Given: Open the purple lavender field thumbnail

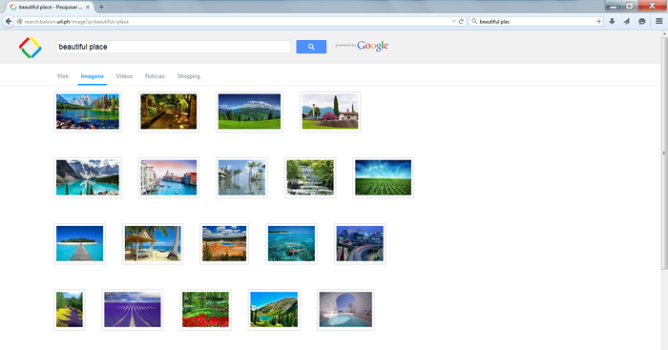Looking at the screenshot, I should point(133,310).
